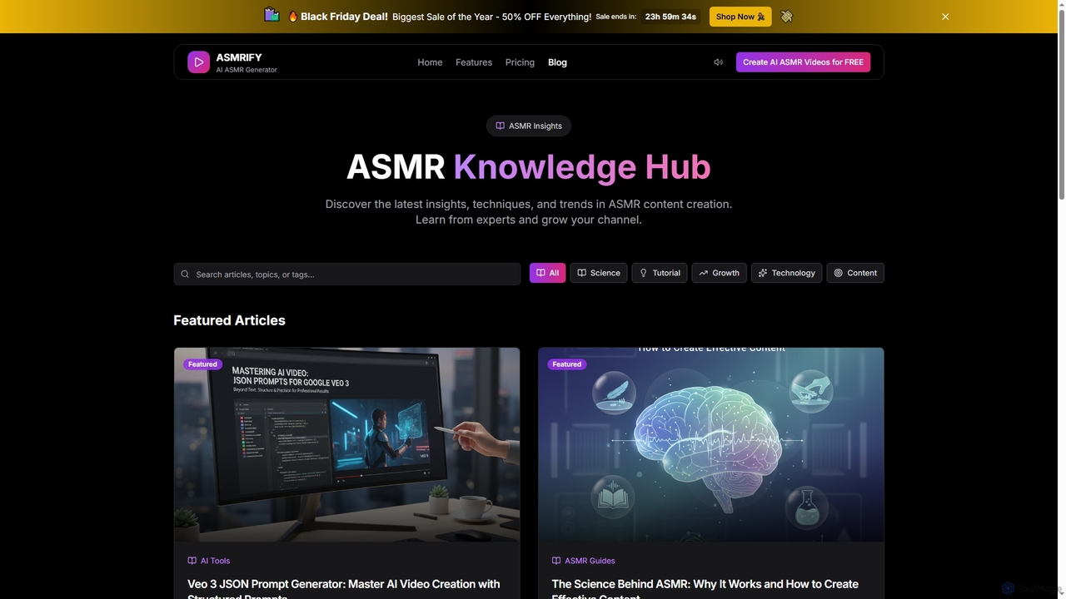The image size is (1066, 599).
Task: Click the book icon beside AI Tools
Action: pyautogui.click(x=192, y=561)
